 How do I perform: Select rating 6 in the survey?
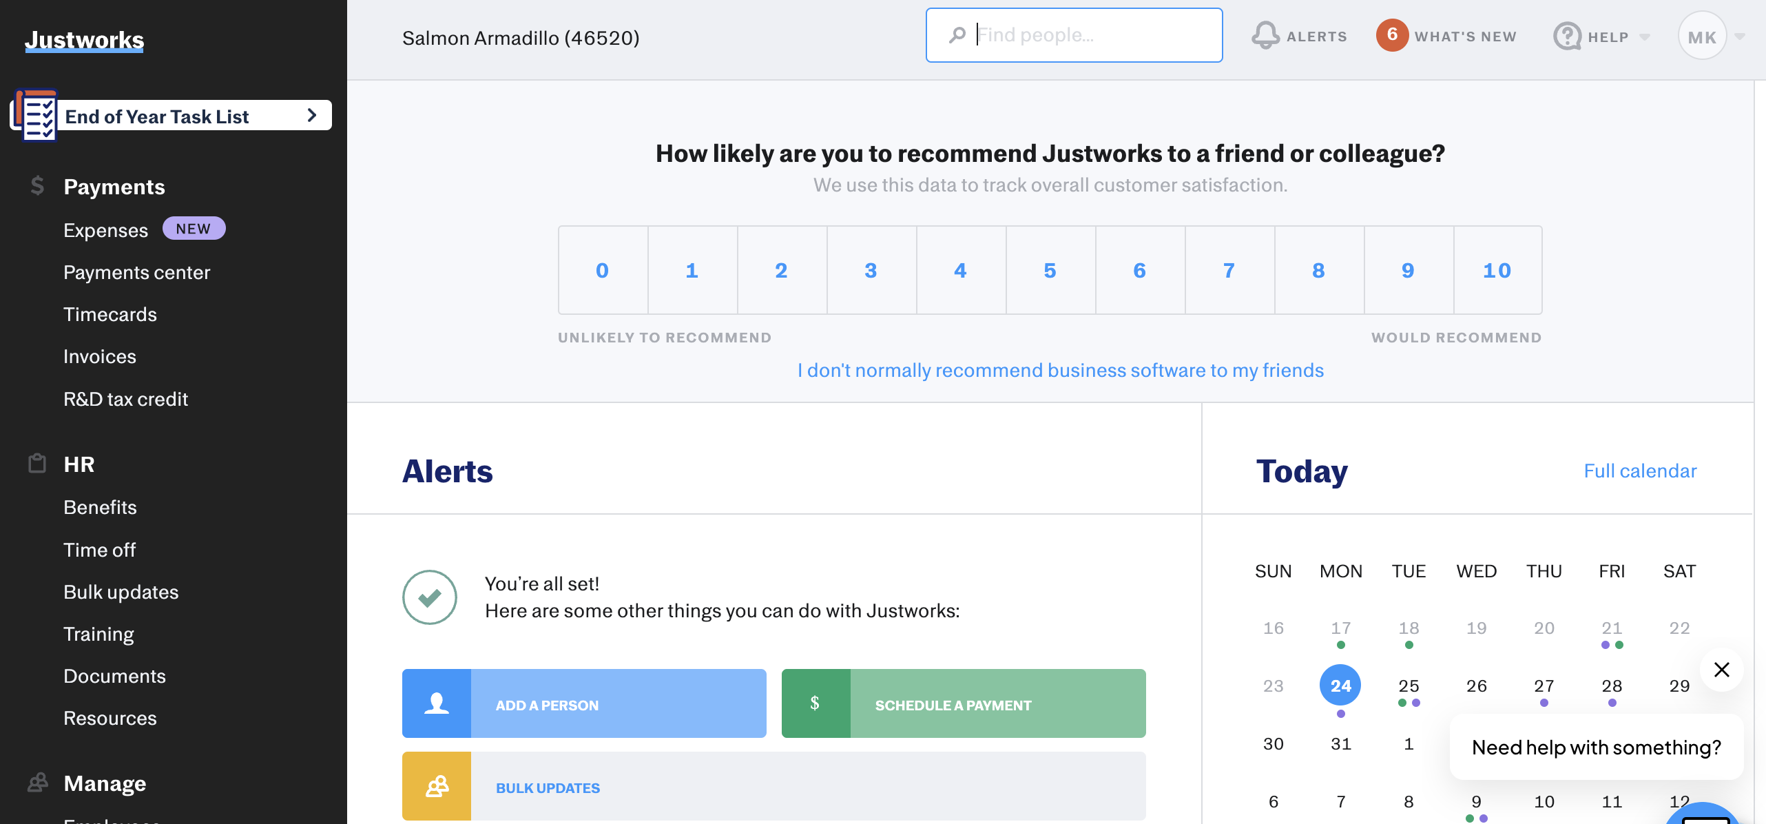pyautogui.click(x=1140, y=270)
